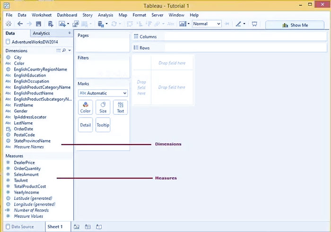The image size is (331, 232).
Task: Click the Filters card
Action: 103,67
